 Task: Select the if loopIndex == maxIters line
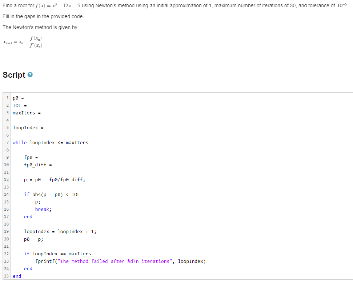pos(58,253)
